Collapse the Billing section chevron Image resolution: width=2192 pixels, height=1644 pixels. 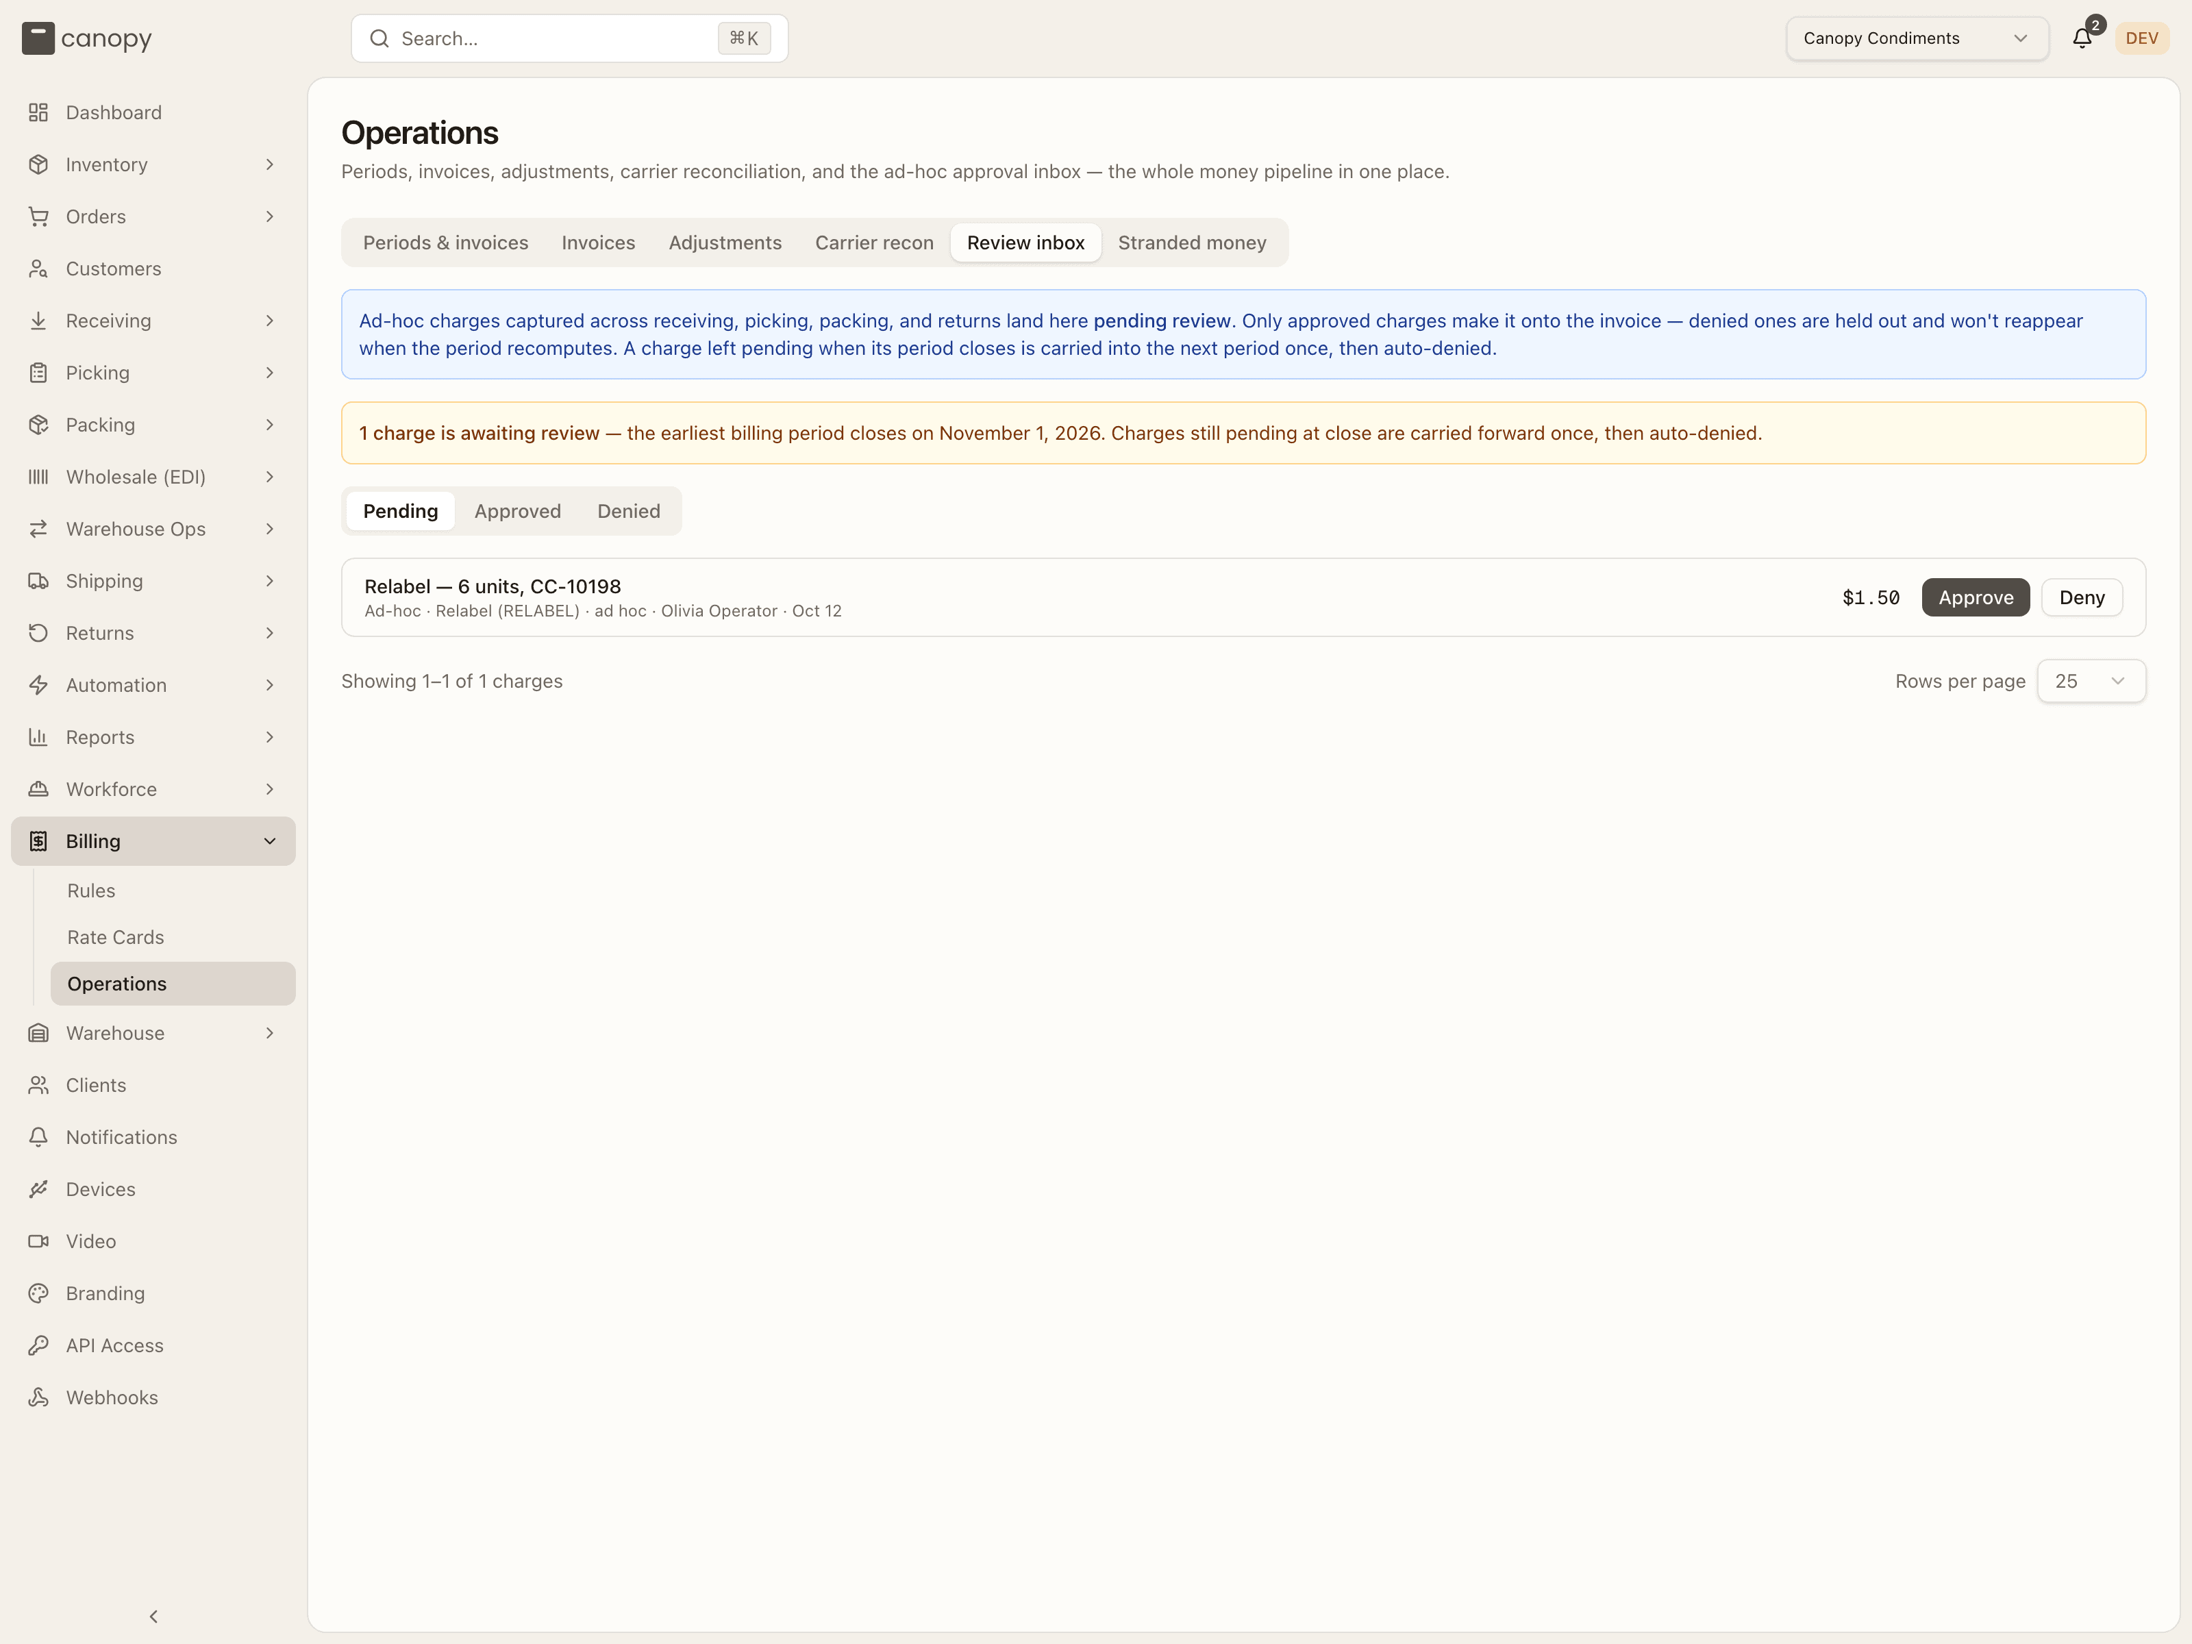(x=269, y=841)
